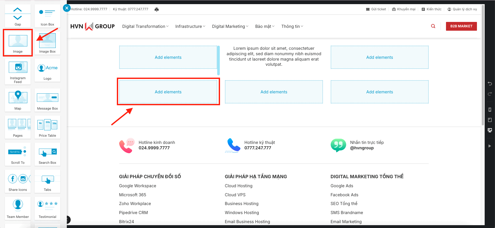Open the Thông tin menu

point(292,26)
